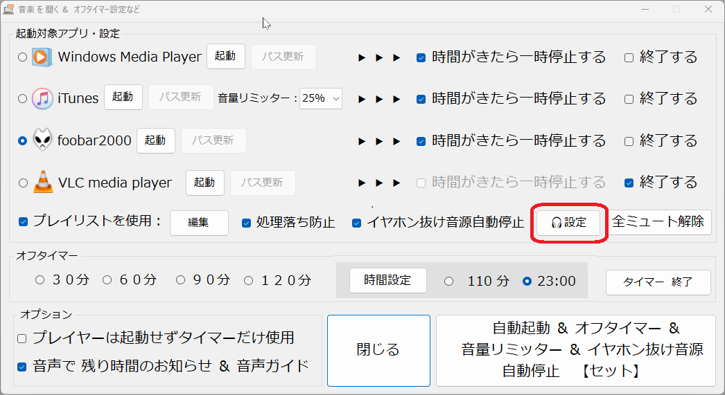The width and height of the screenshot is (725, 395).
Task: Click 全ミュート解除 button
Action: click(x=659, y=222)
